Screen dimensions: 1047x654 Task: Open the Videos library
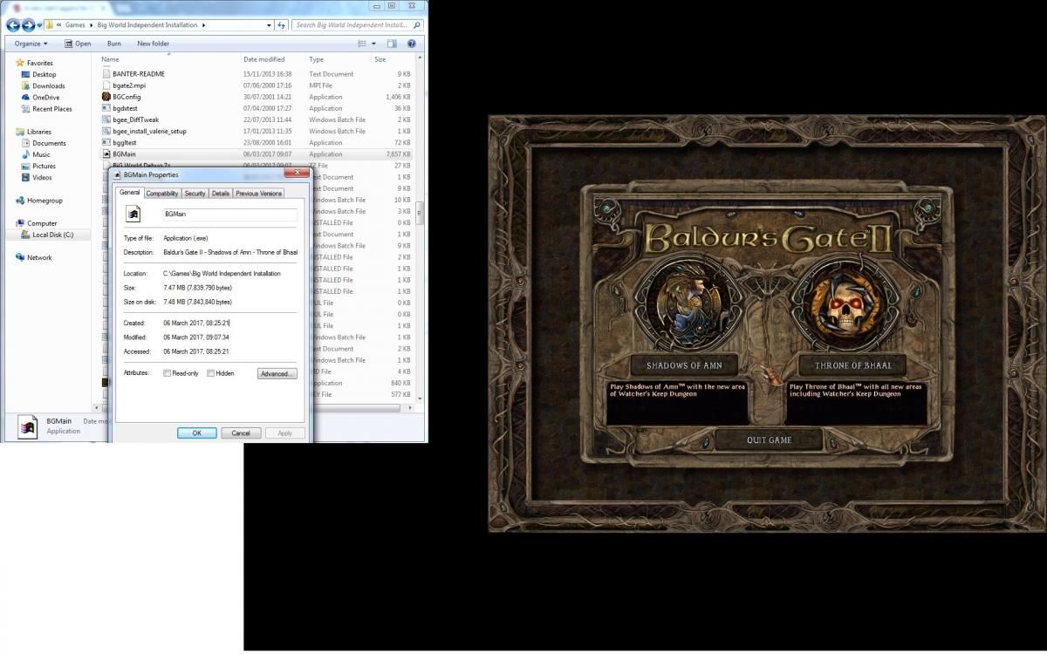point(37,177)
